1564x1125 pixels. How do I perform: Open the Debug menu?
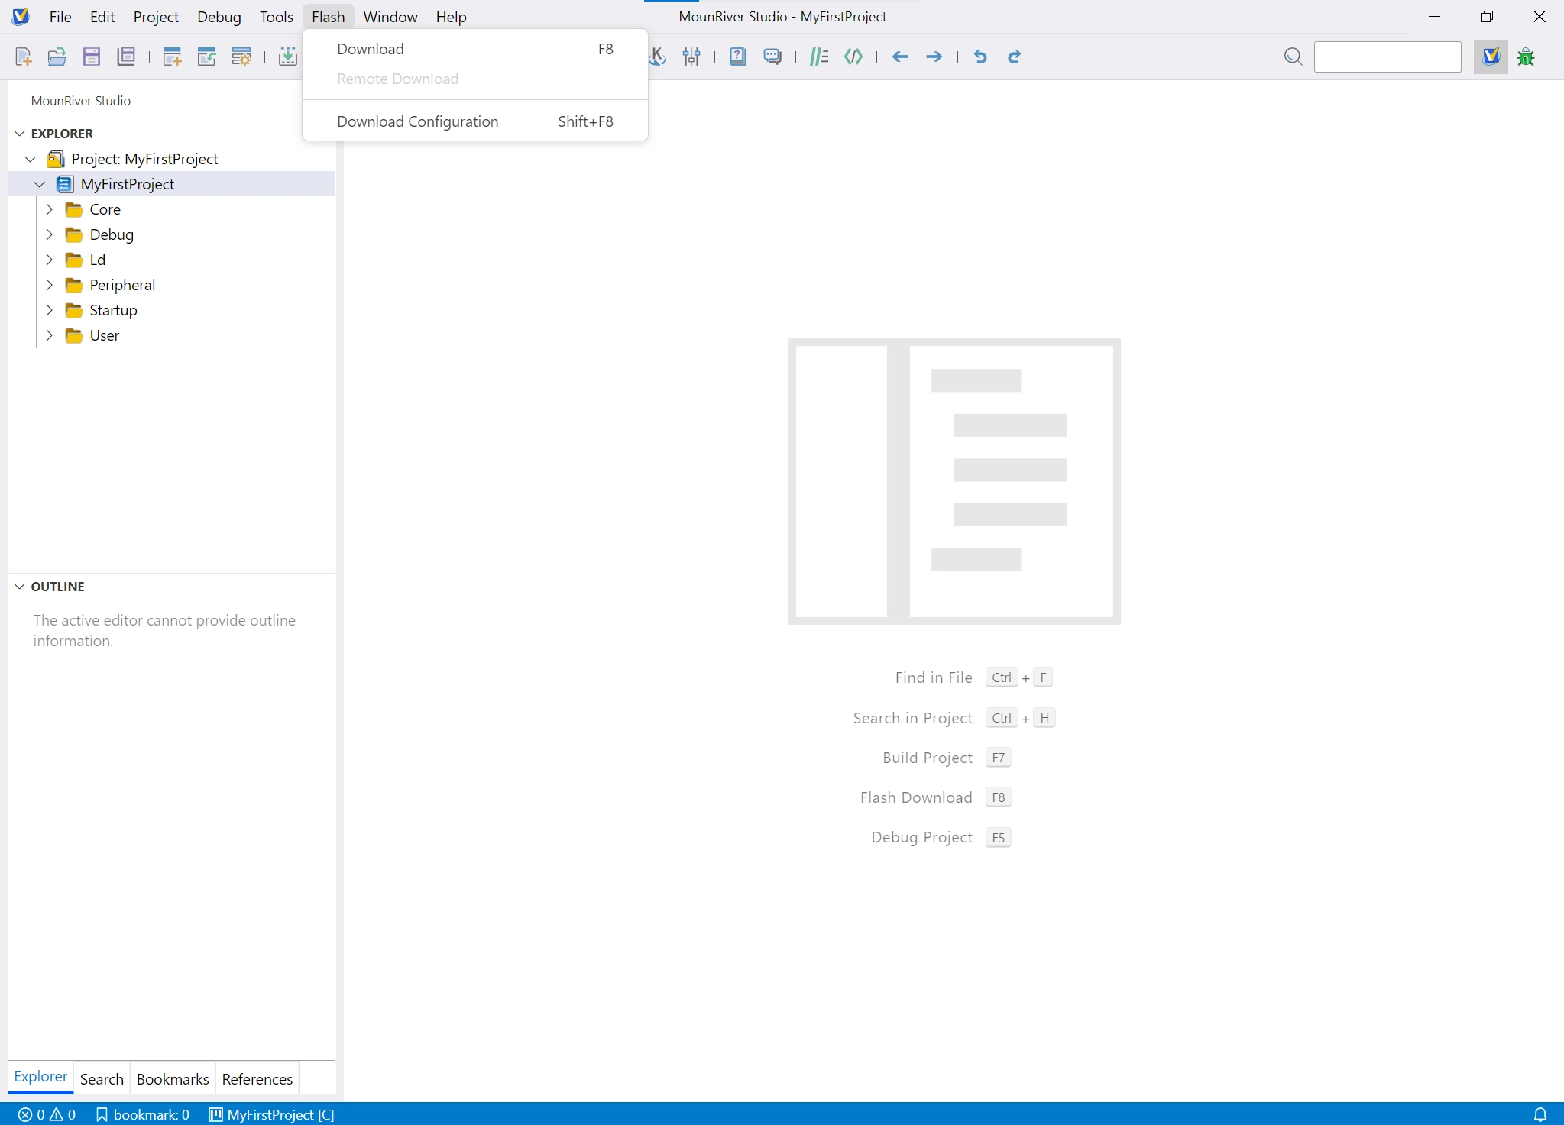[x=219, y=17]
